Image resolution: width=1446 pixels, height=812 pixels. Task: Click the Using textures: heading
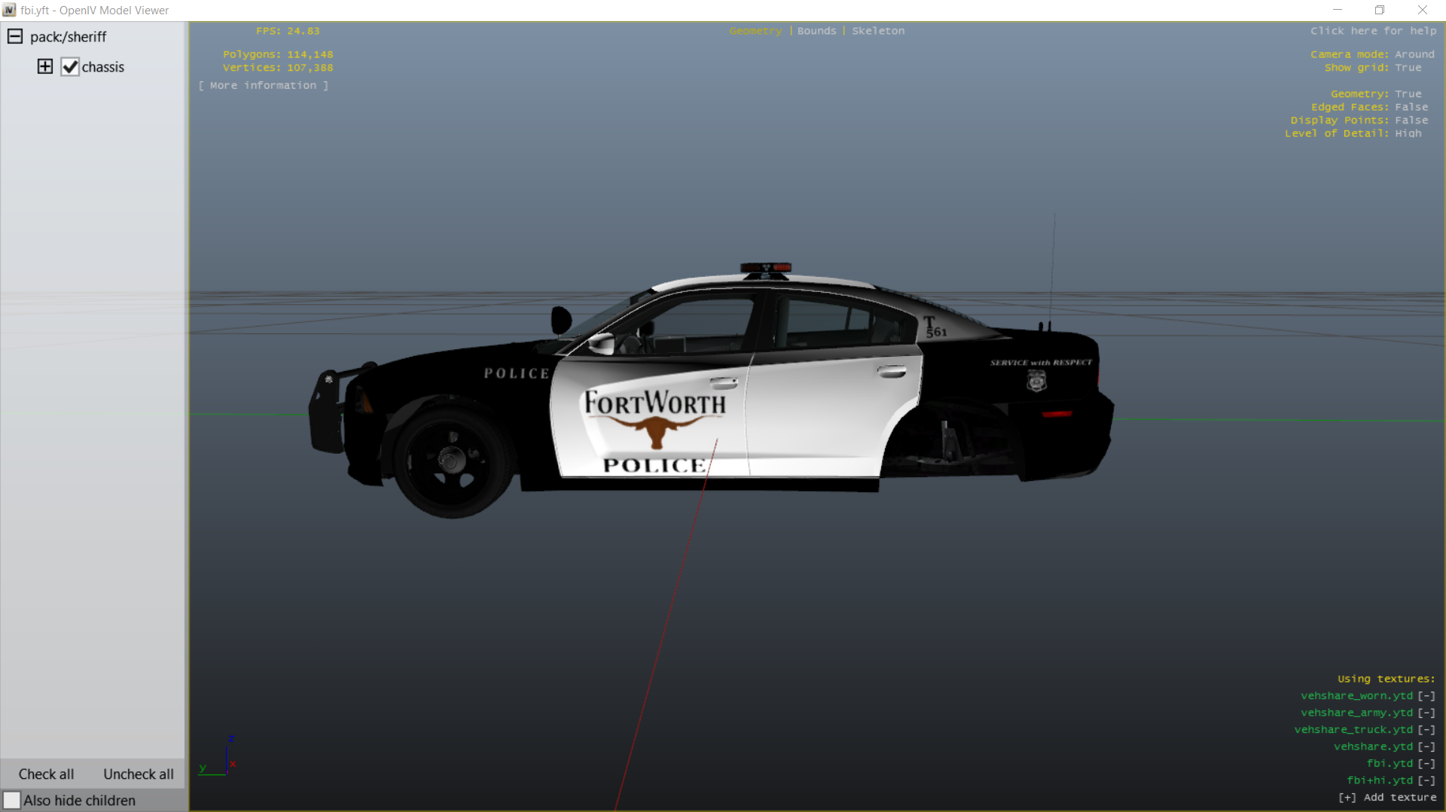[1387, 679]
